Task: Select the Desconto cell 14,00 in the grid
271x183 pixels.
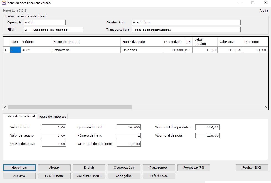Action: click(x=255, y=50)
